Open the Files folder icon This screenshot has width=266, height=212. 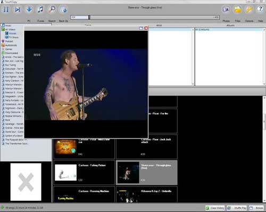(x=238, y=9)
